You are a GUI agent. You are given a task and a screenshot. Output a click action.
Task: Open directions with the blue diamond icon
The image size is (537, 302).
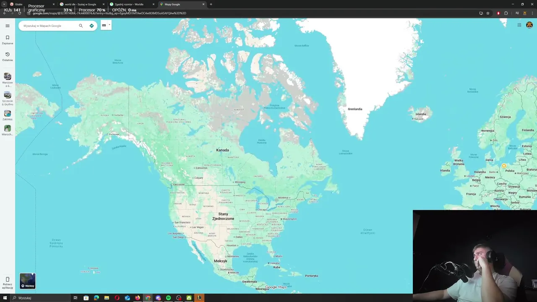pyautogui.click(x=91, y=26)
